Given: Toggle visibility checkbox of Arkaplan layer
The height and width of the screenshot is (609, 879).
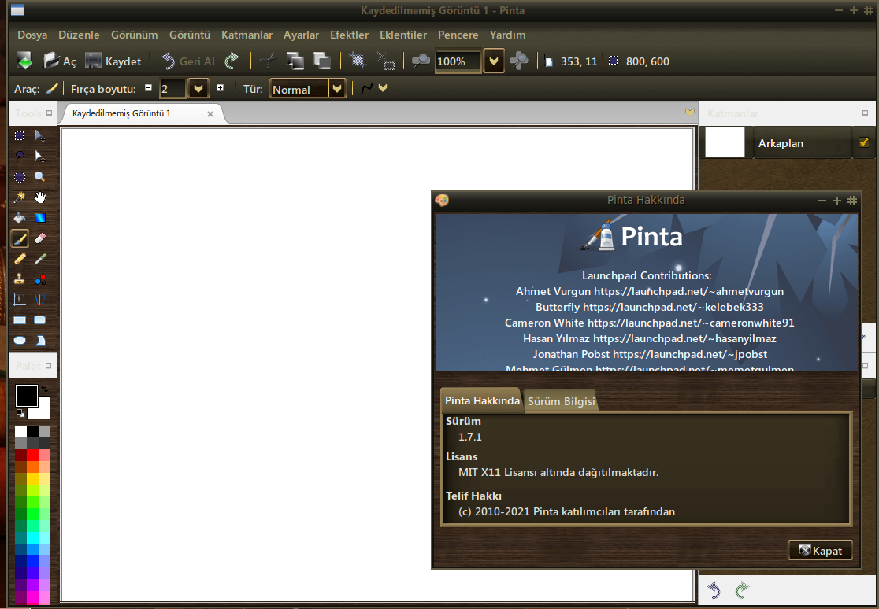Looking at the screenshot, I should [x=863, y=143].
